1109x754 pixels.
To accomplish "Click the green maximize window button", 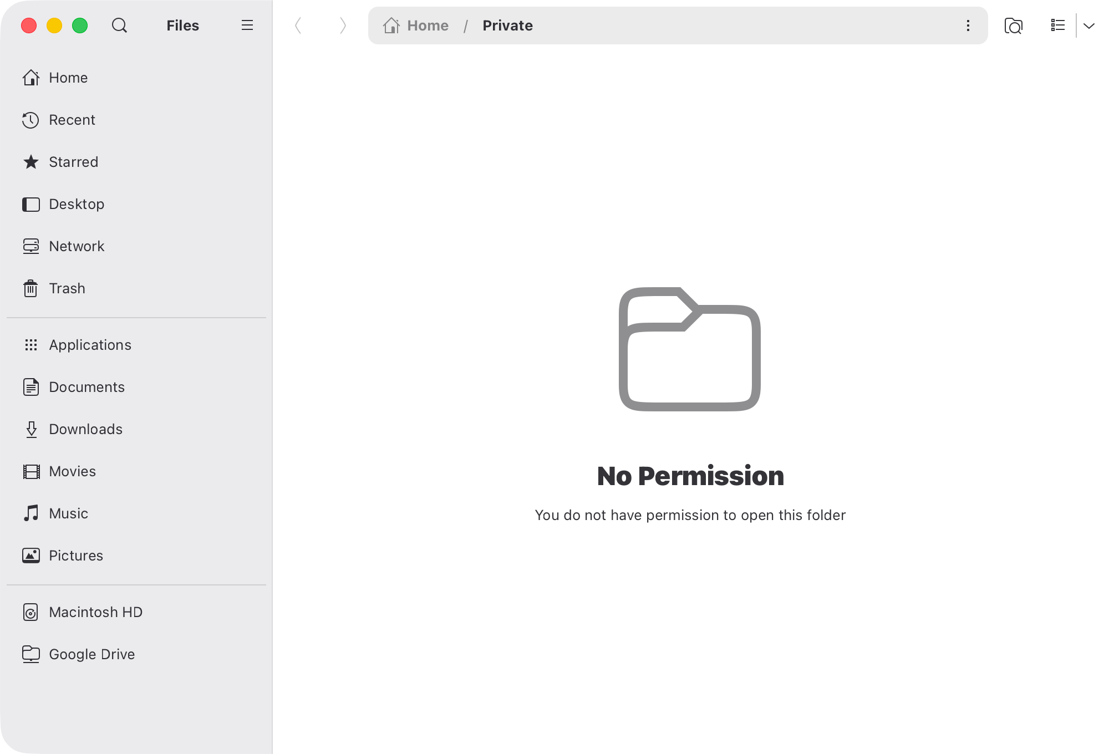I will pos(80,26).
